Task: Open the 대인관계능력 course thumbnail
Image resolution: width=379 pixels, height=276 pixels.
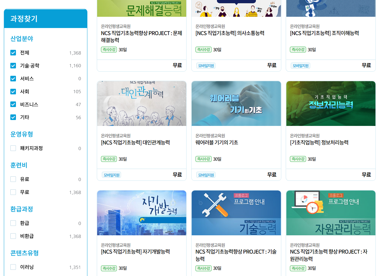Action: 142,103
